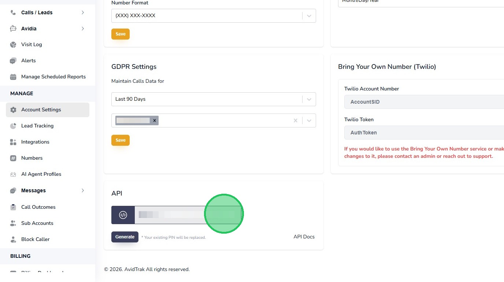Click the Integrations grid icon
The height and width of the screenshot is (282, 504).
[x=13, y=142]
